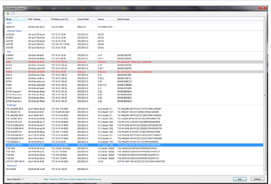Image resolution: width=271 pixels, height=184 pixels.
Task: Sort by the Model column header
Action: (16, 19)
